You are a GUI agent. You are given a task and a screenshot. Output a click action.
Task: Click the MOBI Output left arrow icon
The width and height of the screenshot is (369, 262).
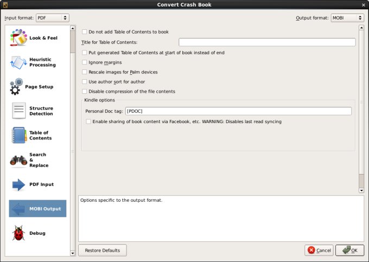18,209
